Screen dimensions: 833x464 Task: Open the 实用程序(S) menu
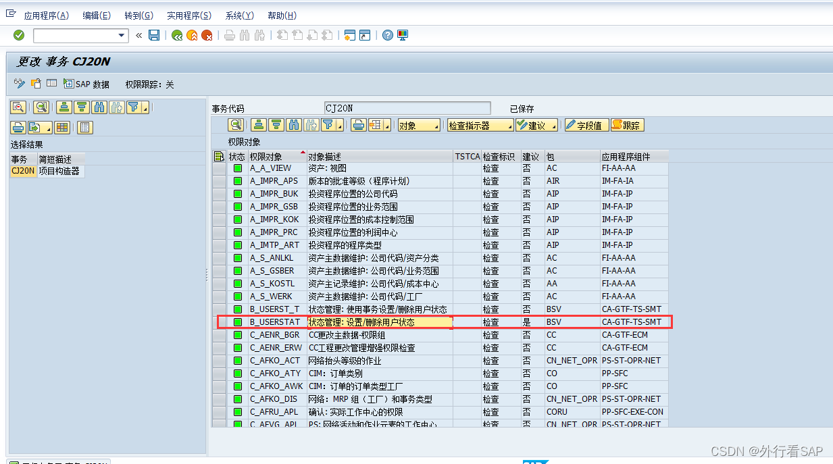click(189, 16)
